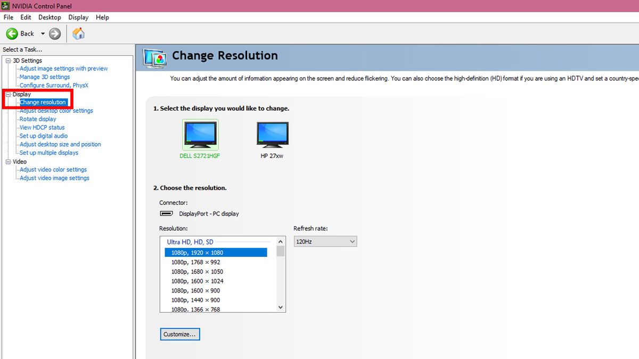639x359 pixels.
Task: Click the DisplayPort connector icon
Action: click(166, 213)
